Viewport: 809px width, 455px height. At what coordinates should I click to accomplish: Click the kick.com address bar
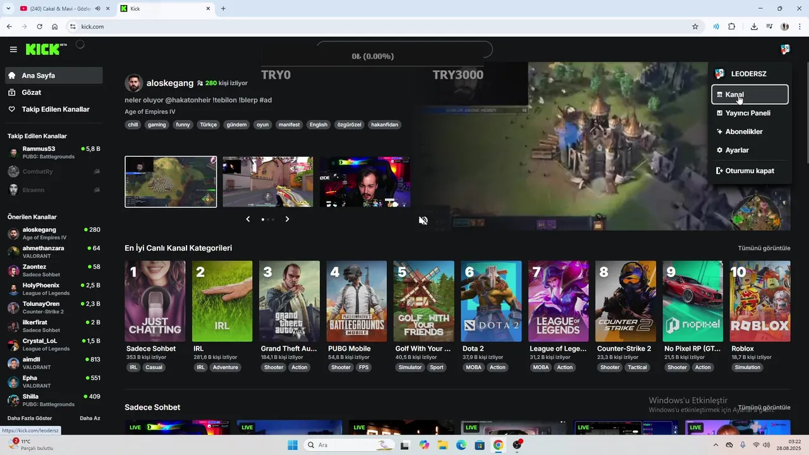[x=379, y=27]
